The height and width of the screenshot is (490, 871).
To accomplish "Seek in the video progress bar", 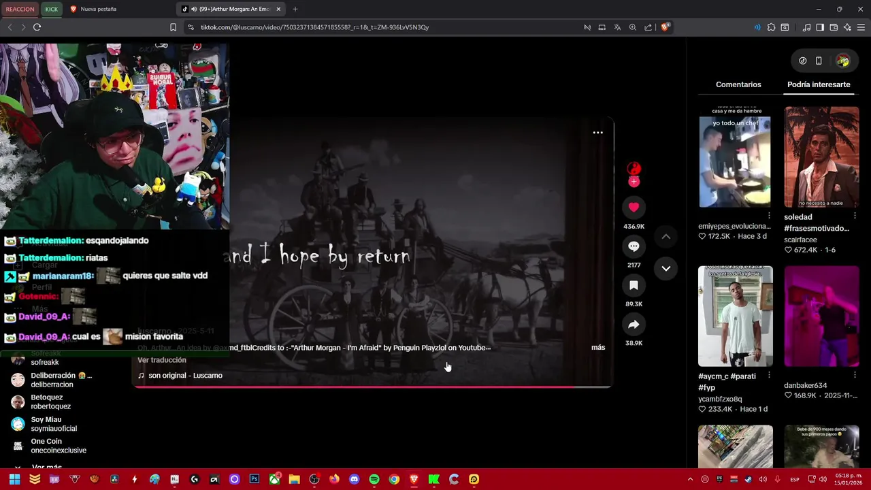I will tap(373, 387).
